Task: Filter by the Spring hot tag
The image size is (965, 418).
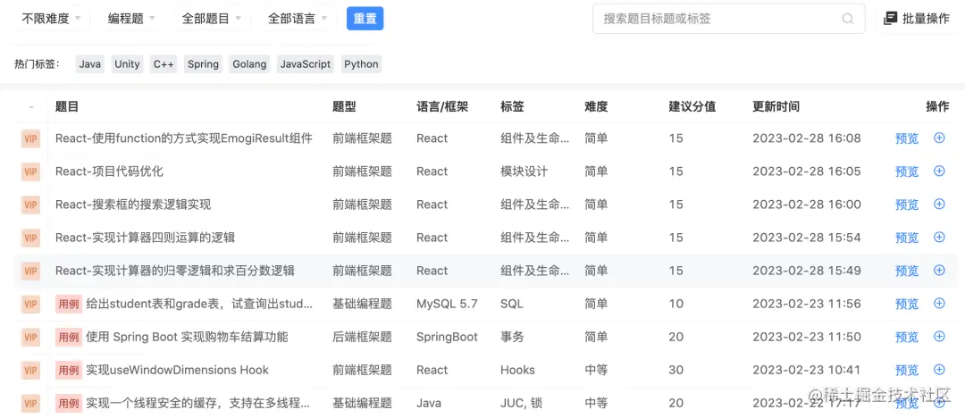Action: 203,64
